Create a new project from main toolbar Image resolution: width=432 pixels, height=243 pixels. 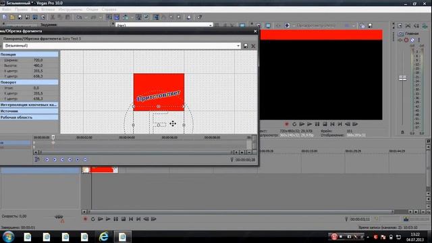5,17
